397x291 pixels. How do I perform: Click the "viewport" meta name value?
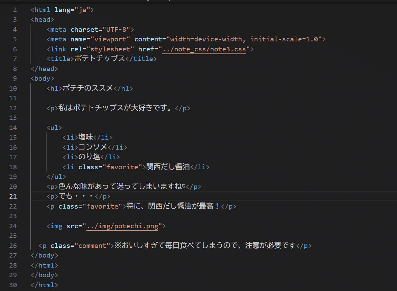(110, 39)
